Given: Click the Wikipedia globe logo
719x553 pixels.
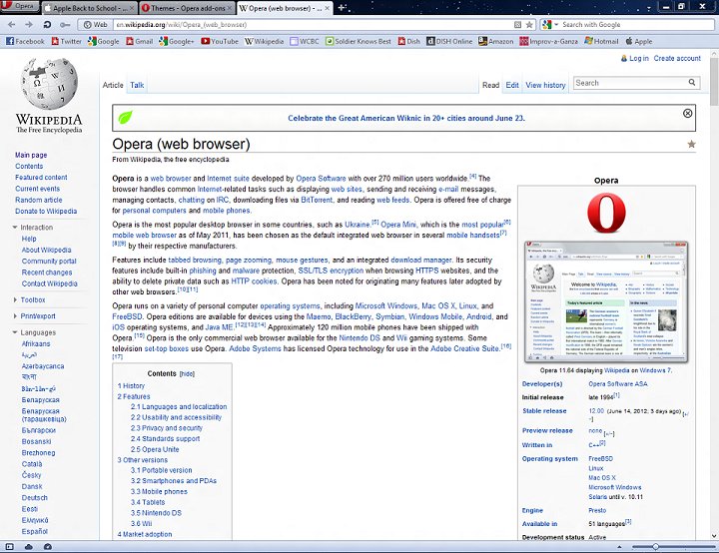Looking at the screenshot, I should (x=48, y=87).
